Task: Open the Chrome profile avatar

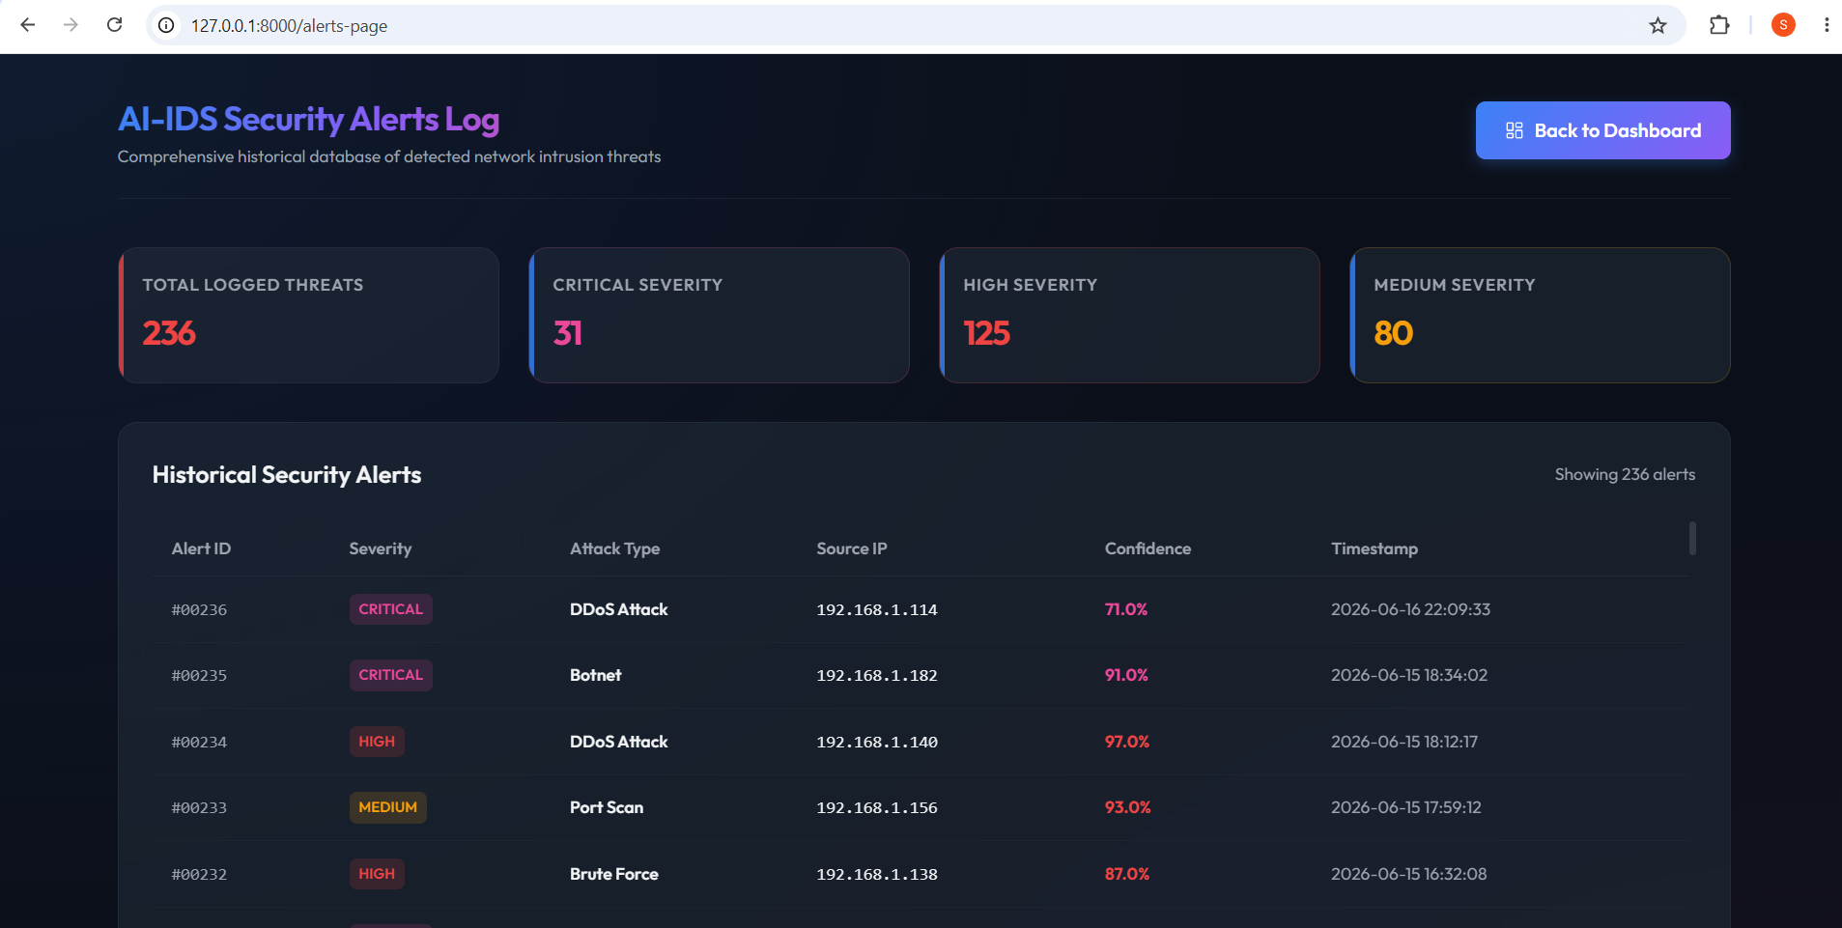Action: tap(1783, 25)
